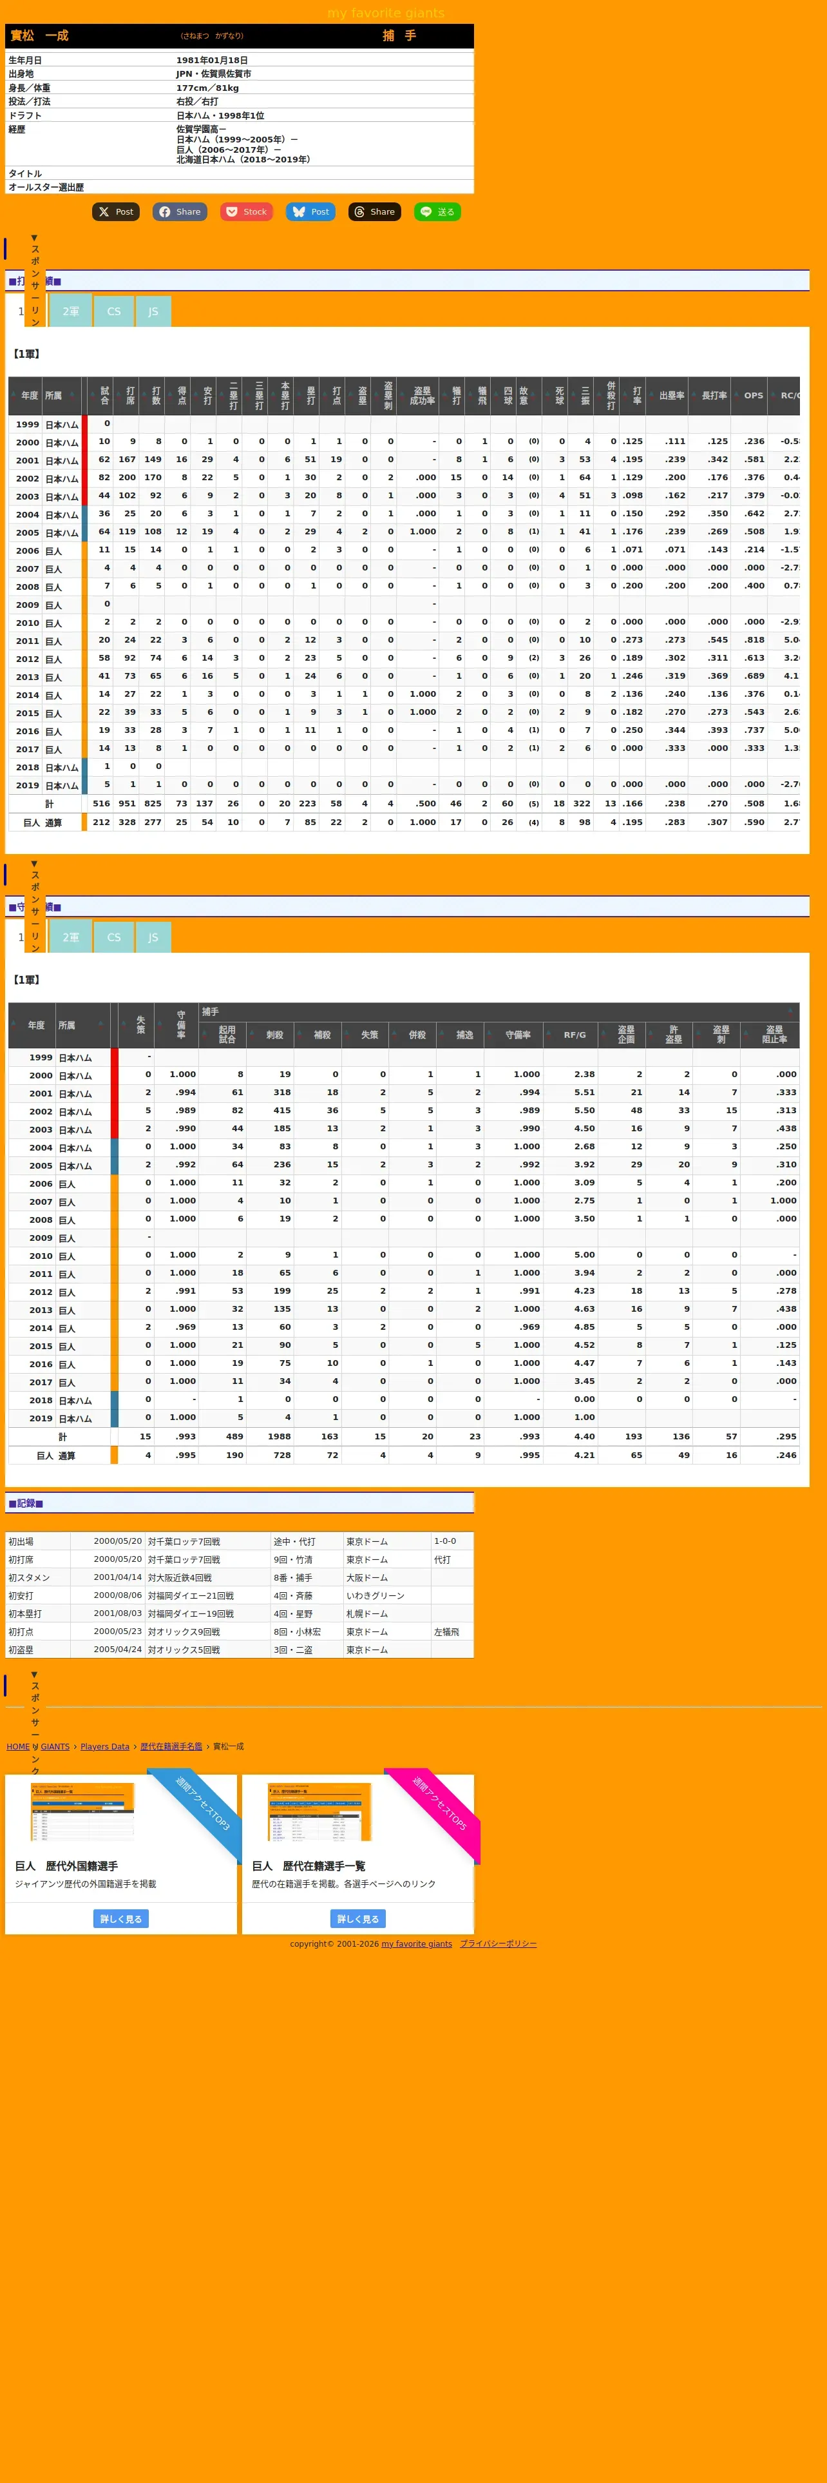Select the JS tab in the fielding stats section

pyautogui.click(x=153, y=937)
